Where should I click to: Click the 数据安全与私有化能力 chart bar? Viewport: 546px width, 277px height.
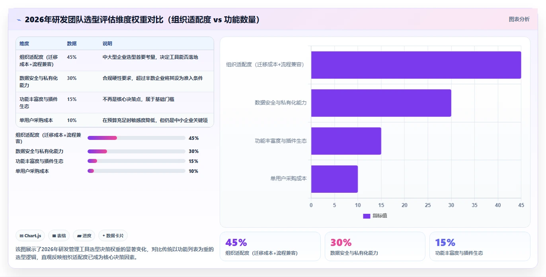point(381,103)
